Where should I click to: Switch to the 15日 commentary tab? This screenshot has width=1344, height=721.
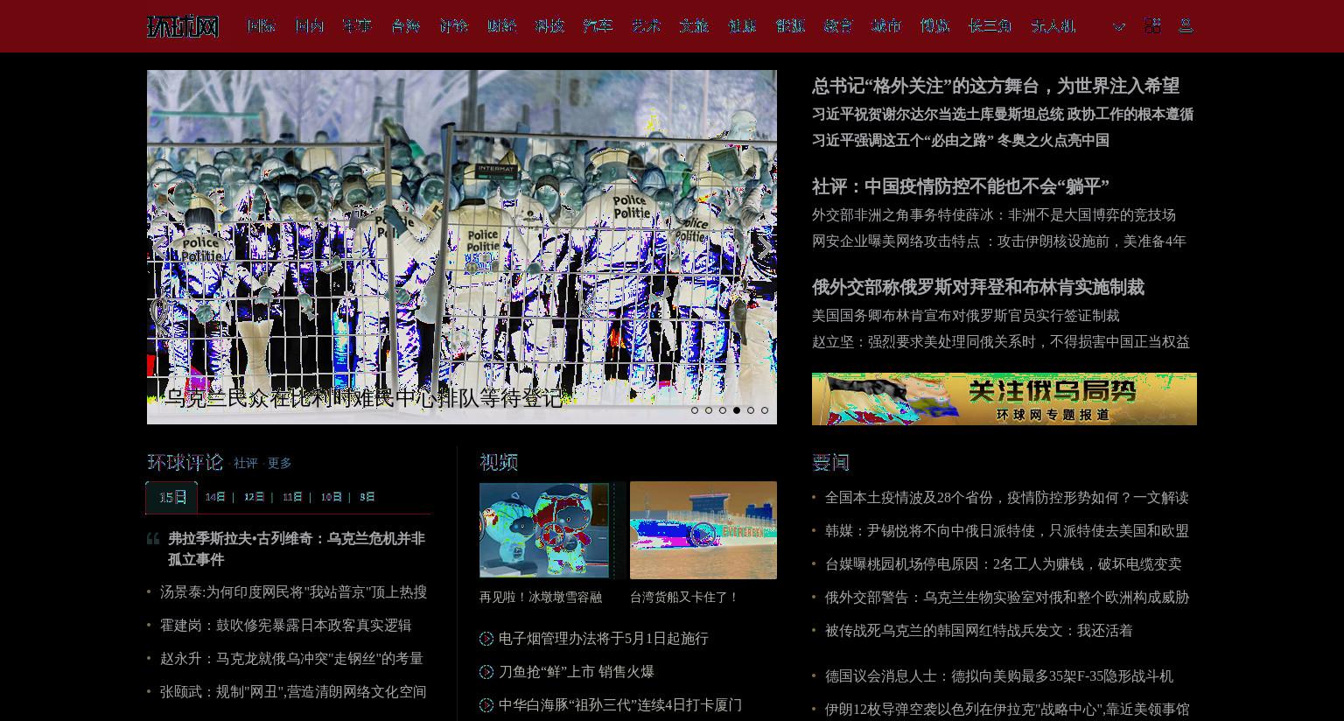[171, 498]
